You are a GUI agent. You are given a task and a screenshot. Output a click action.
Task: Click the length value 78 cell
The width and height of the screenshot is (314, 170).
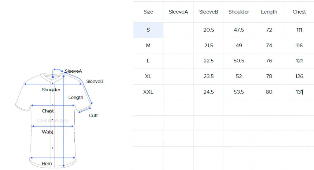[269, 76]
